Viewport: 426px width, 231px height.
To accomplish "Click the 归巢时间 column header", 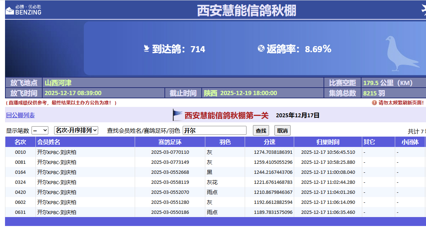I will [x=328, y=142].
